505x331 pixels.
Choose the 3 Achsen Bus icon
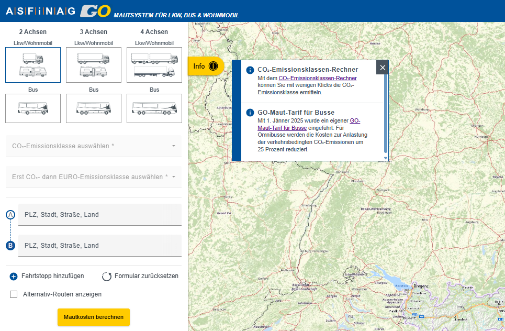pyautogui.click(x=94, y=108)
